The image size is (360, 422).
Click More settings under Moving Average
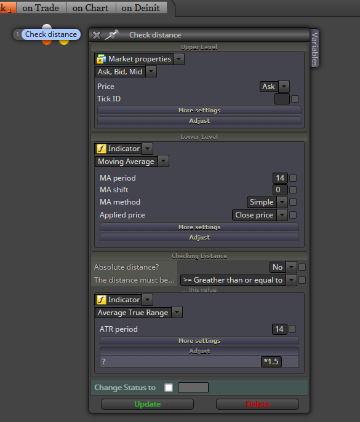pyautogui.click(x=199, y=227)
